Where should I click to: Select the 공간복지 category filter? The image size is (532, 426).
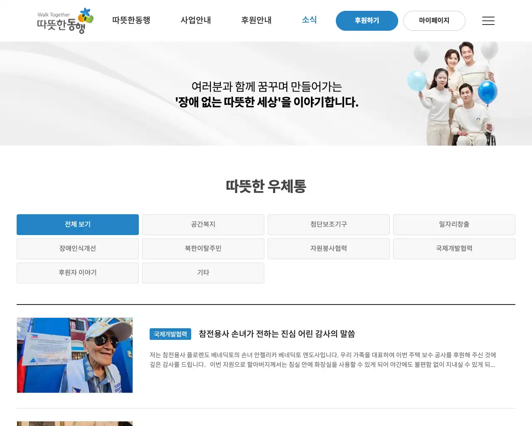tap(203, 225)
